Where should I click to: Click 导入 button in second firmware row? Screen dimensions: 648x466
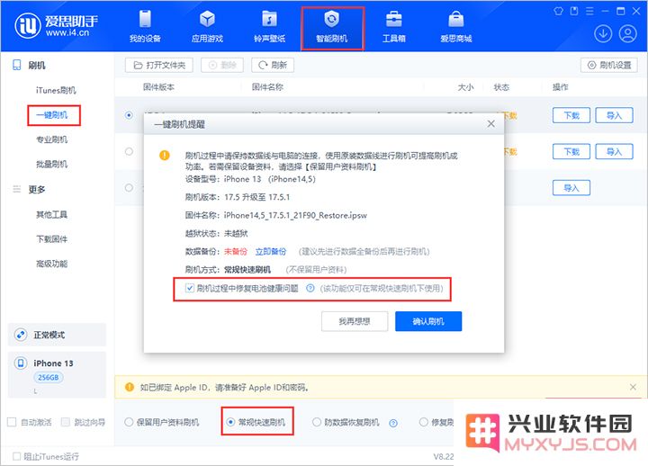[614, 152]
